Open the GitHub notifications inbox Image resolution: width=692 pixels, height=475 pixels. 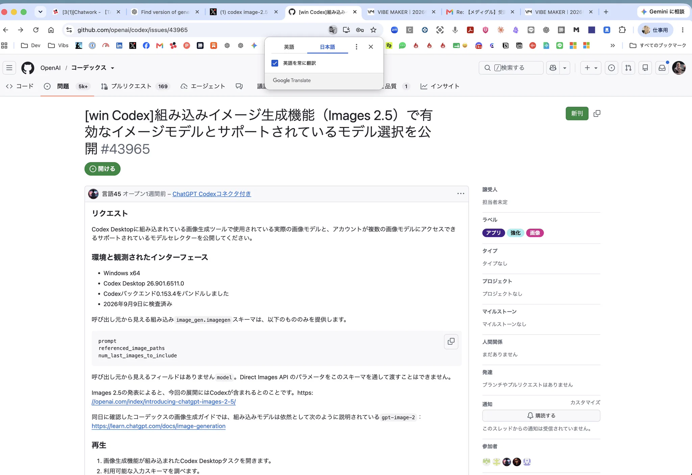coord(662,68)
